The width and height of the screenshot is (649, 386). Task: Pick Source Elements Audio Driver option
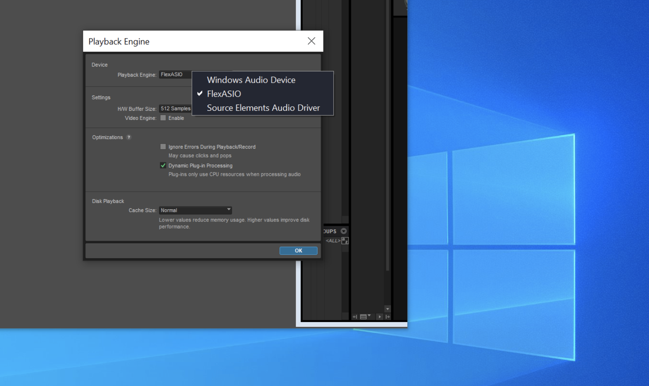pyautogui.click(x=263, y=108)
